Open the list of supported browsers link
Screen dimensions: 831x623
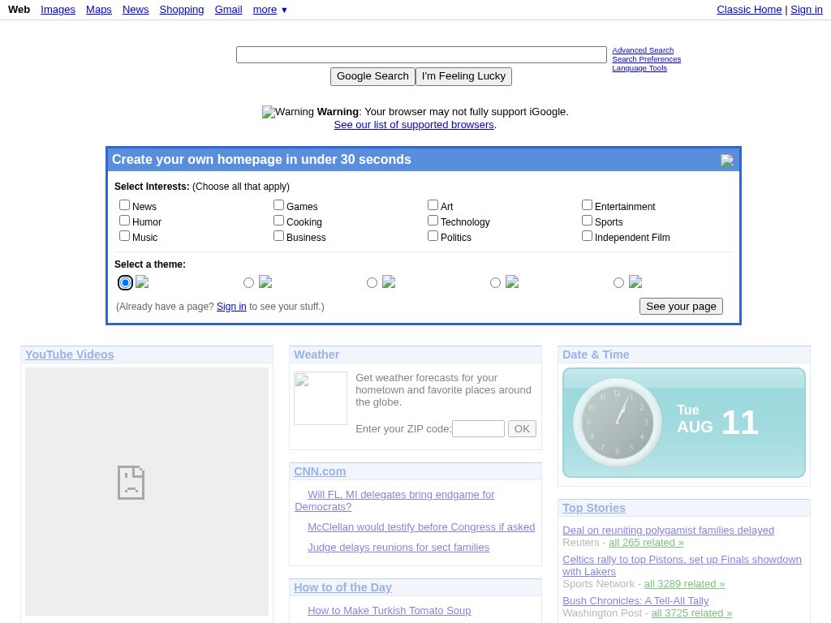(x=414, y=124)
